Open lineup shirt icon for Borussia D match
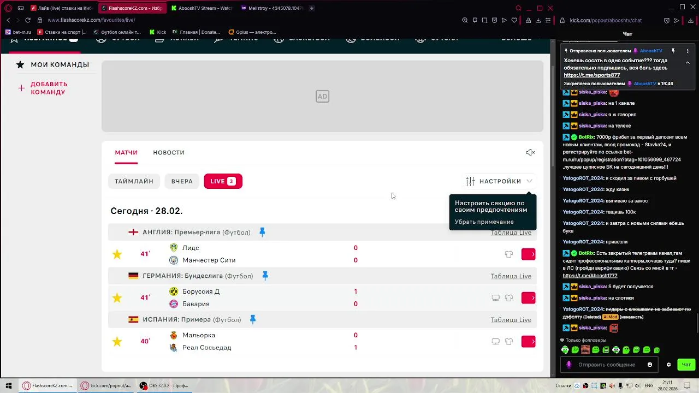This screenshot has height=393, width=699. pyautogui.click(x=509, y=297)
